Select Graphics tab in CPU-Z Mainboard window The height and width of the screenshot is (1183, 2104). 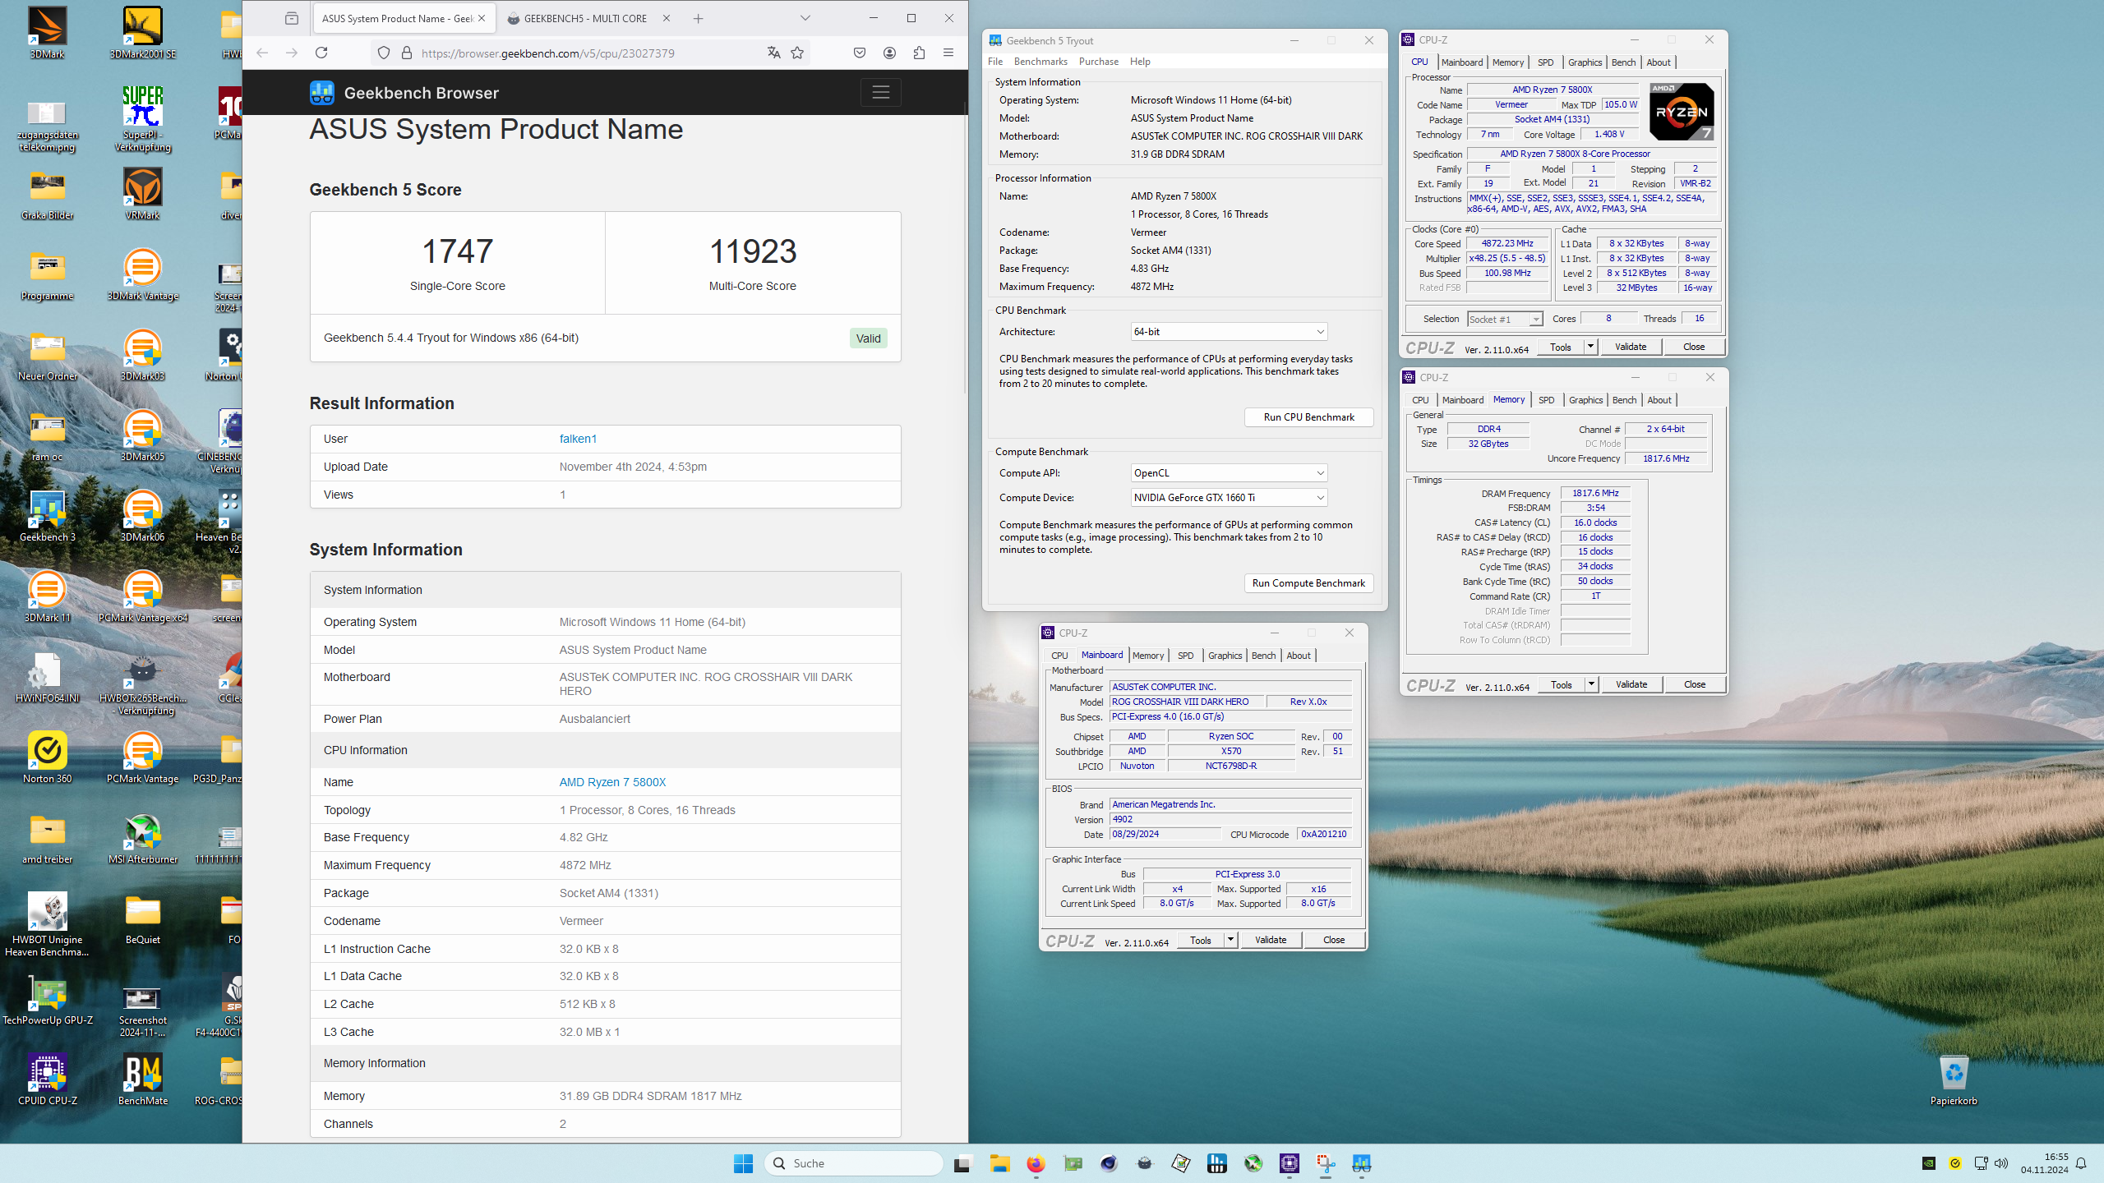(x=1225, y=655)
